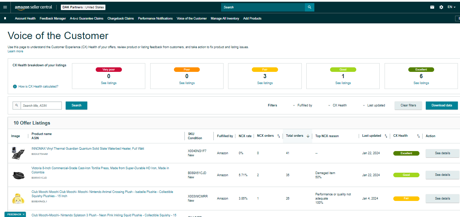Screen dimensions: 460x217
Task: Expand the Fulfilled by filter
Action: [x=302, y=105]
